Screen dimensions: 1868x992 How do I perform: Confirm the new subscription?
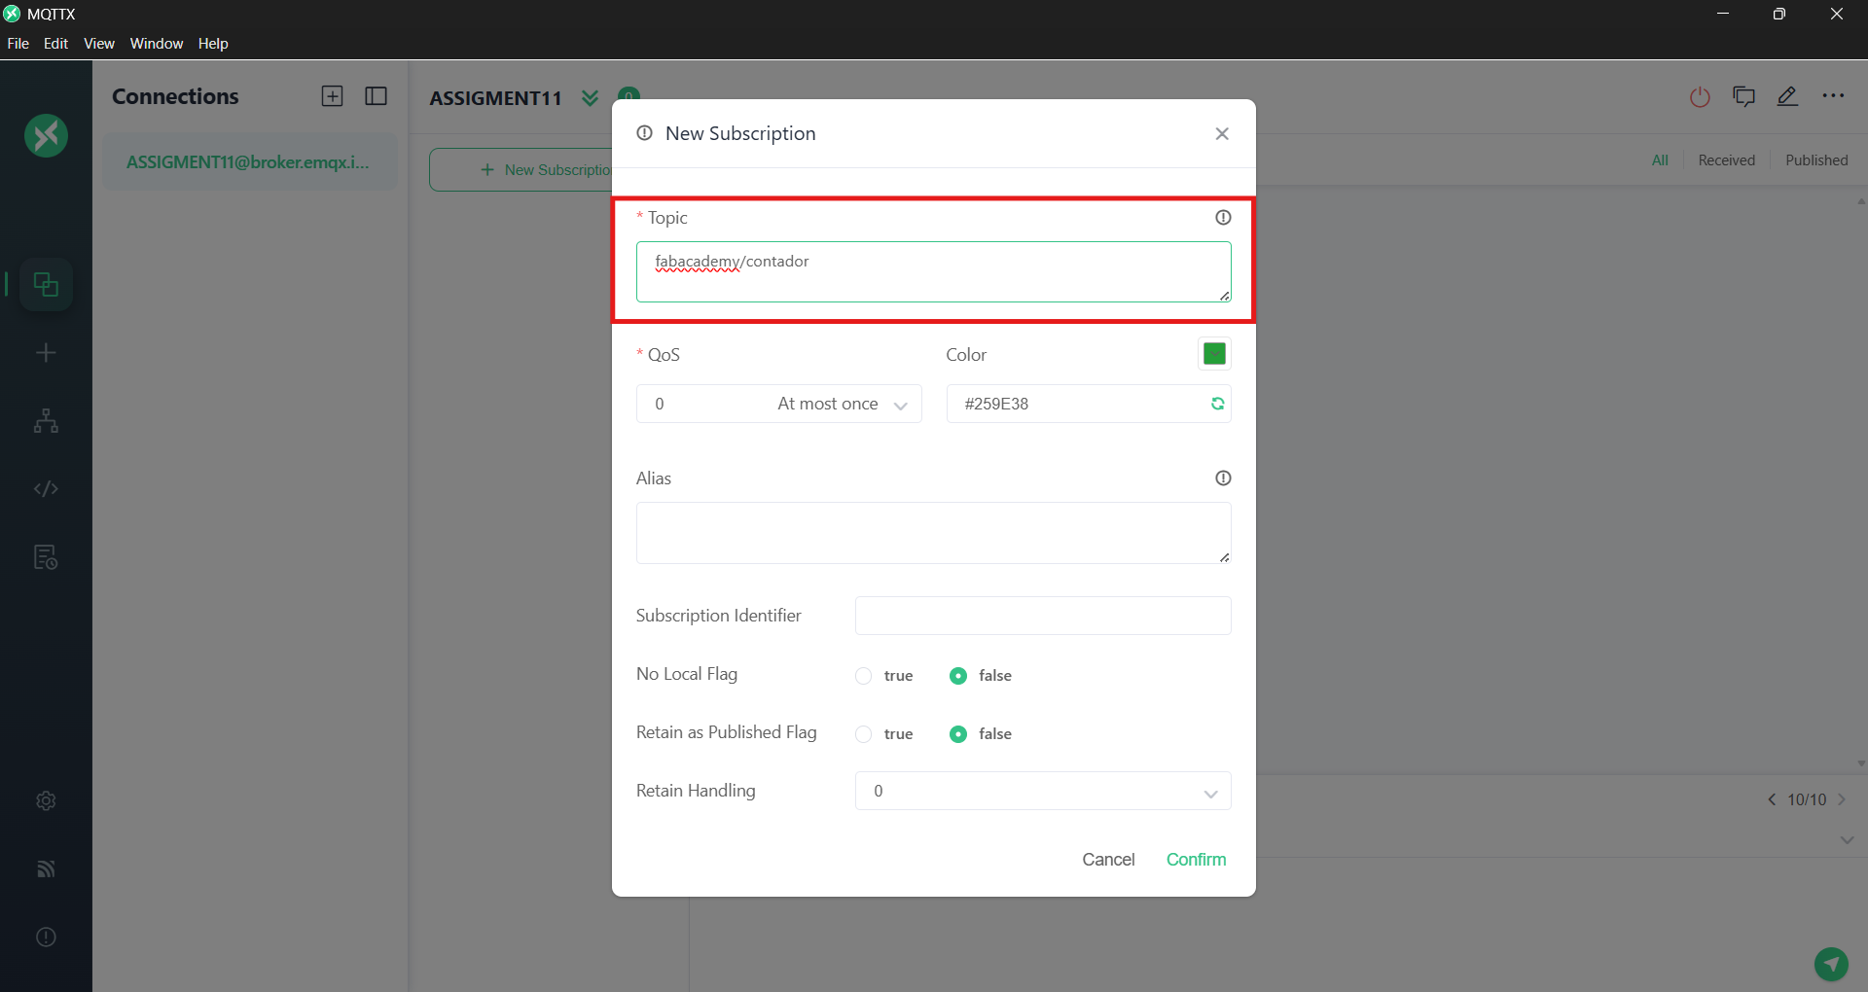(x=1196, y=860)
